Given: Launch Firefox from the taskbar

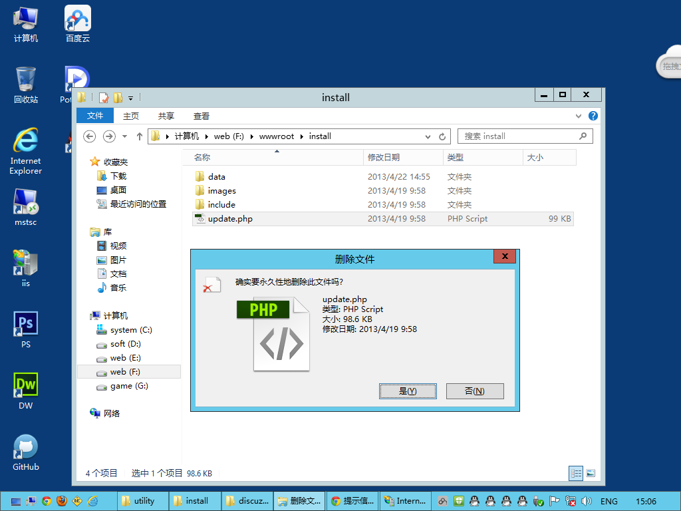Looking at the screenshot, I should (x=62, y=501).
